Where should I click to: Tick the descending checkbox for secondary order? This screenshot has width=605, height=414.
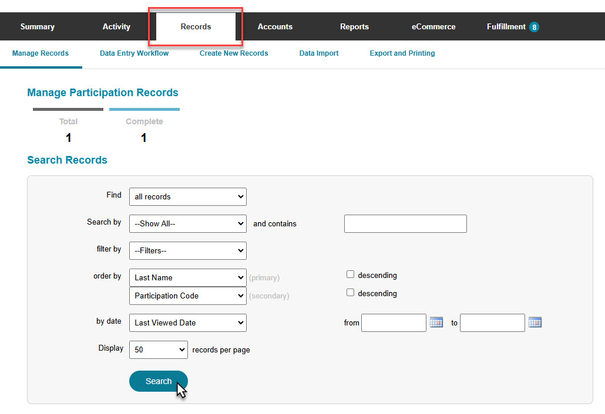(350, 292)
